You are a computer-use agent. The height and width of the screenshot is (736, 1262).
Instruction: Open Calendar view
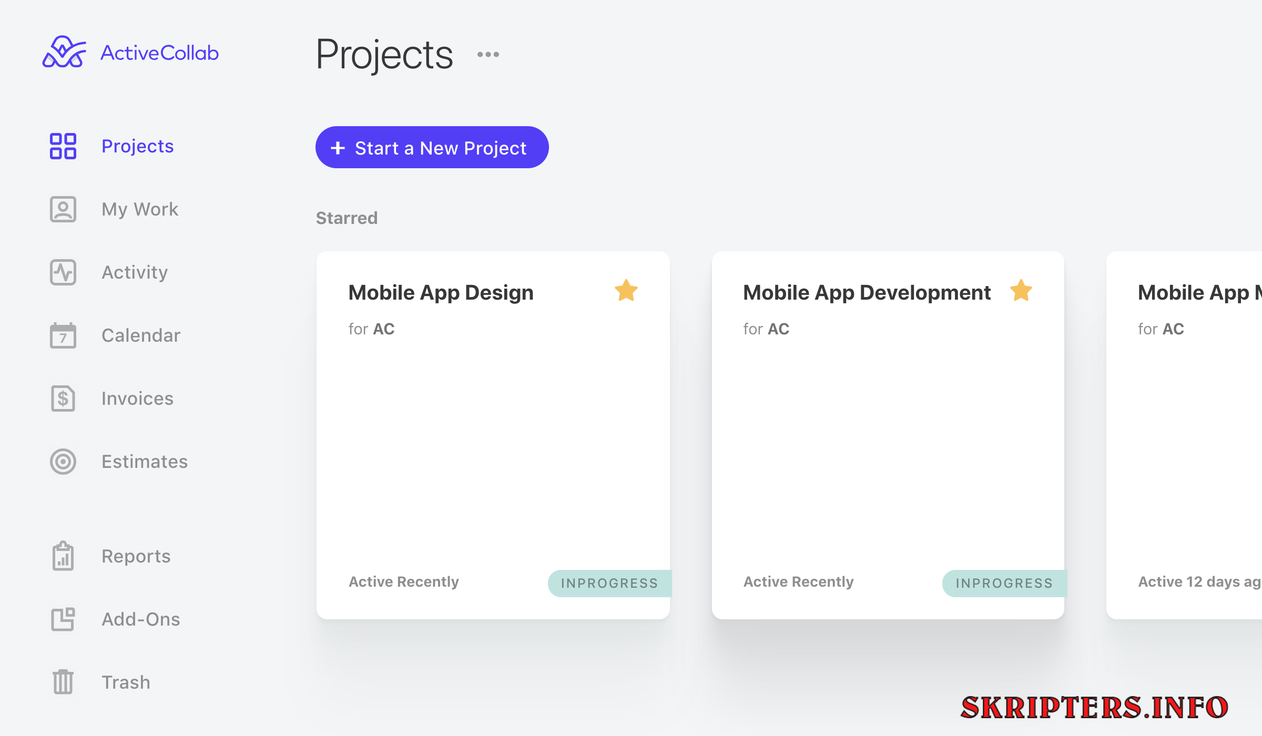(x=141, y=335)
